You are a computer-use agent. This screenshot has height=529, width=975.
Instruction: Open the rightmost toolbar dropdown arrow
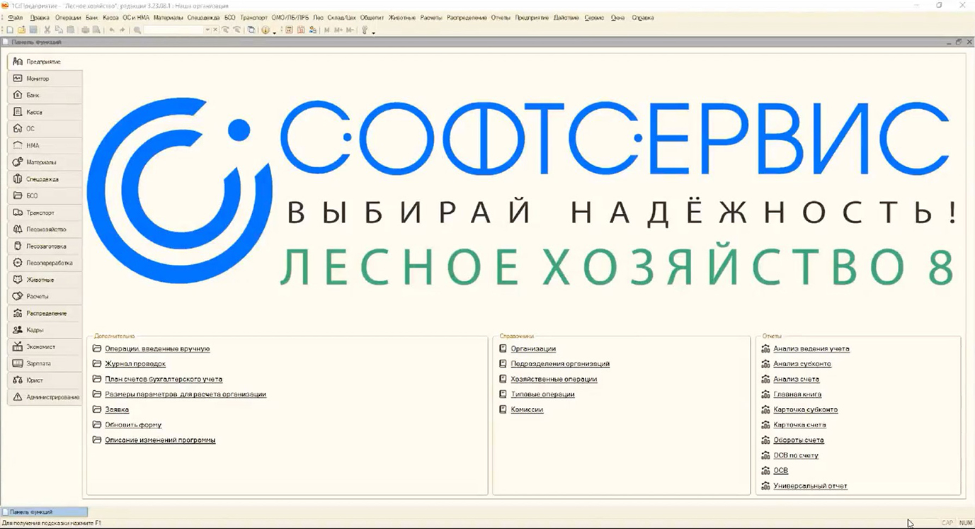[x=373, y=33]
